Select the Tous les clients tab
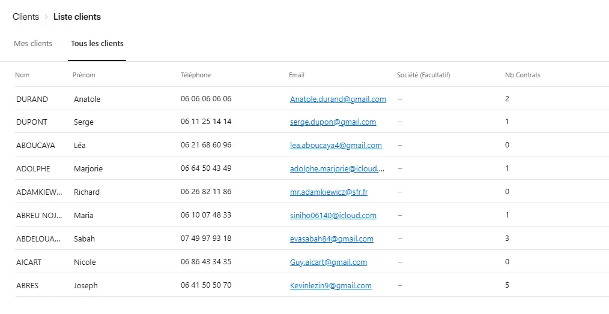Viewport: 609px width, 314px height. [x=97, y=44]
